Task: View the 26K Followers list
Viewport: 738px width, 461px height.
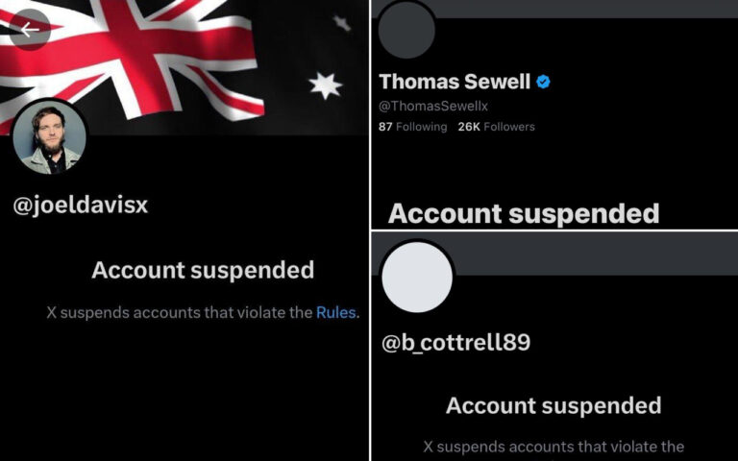Action: click(497, 127)
